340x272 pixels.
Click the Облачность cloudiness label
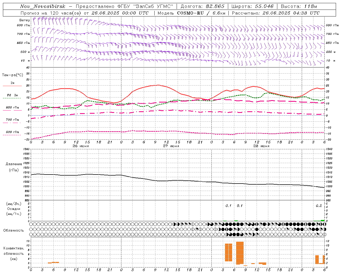[14, 230]
